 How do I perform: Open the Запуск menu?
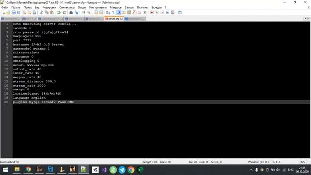click(x=129, y=7)
